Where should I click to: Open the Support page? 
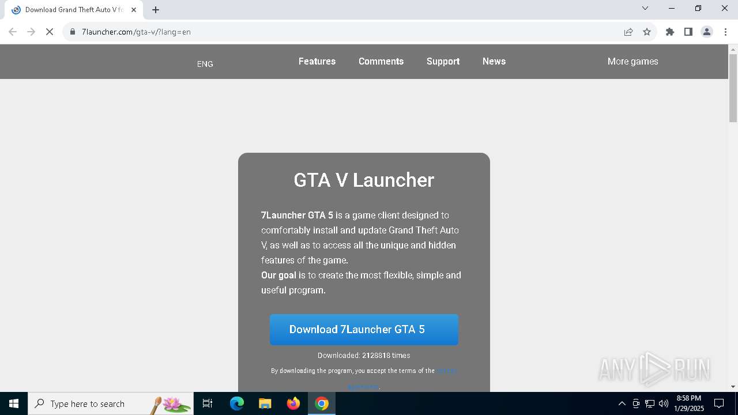pos(443,61)
